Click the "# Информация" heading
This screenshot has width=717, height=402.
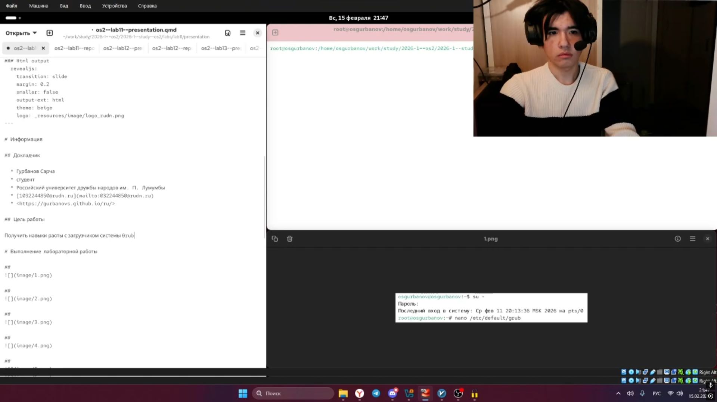(x=24, y=139)
